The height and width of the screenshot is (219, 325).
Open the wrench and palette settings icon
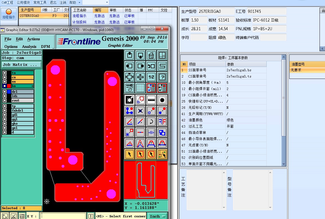(x=130, y=88)
